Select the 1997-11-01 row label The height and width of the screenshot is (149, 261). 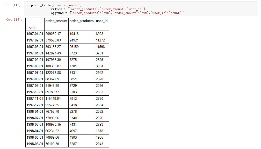[x=35, y=99]
